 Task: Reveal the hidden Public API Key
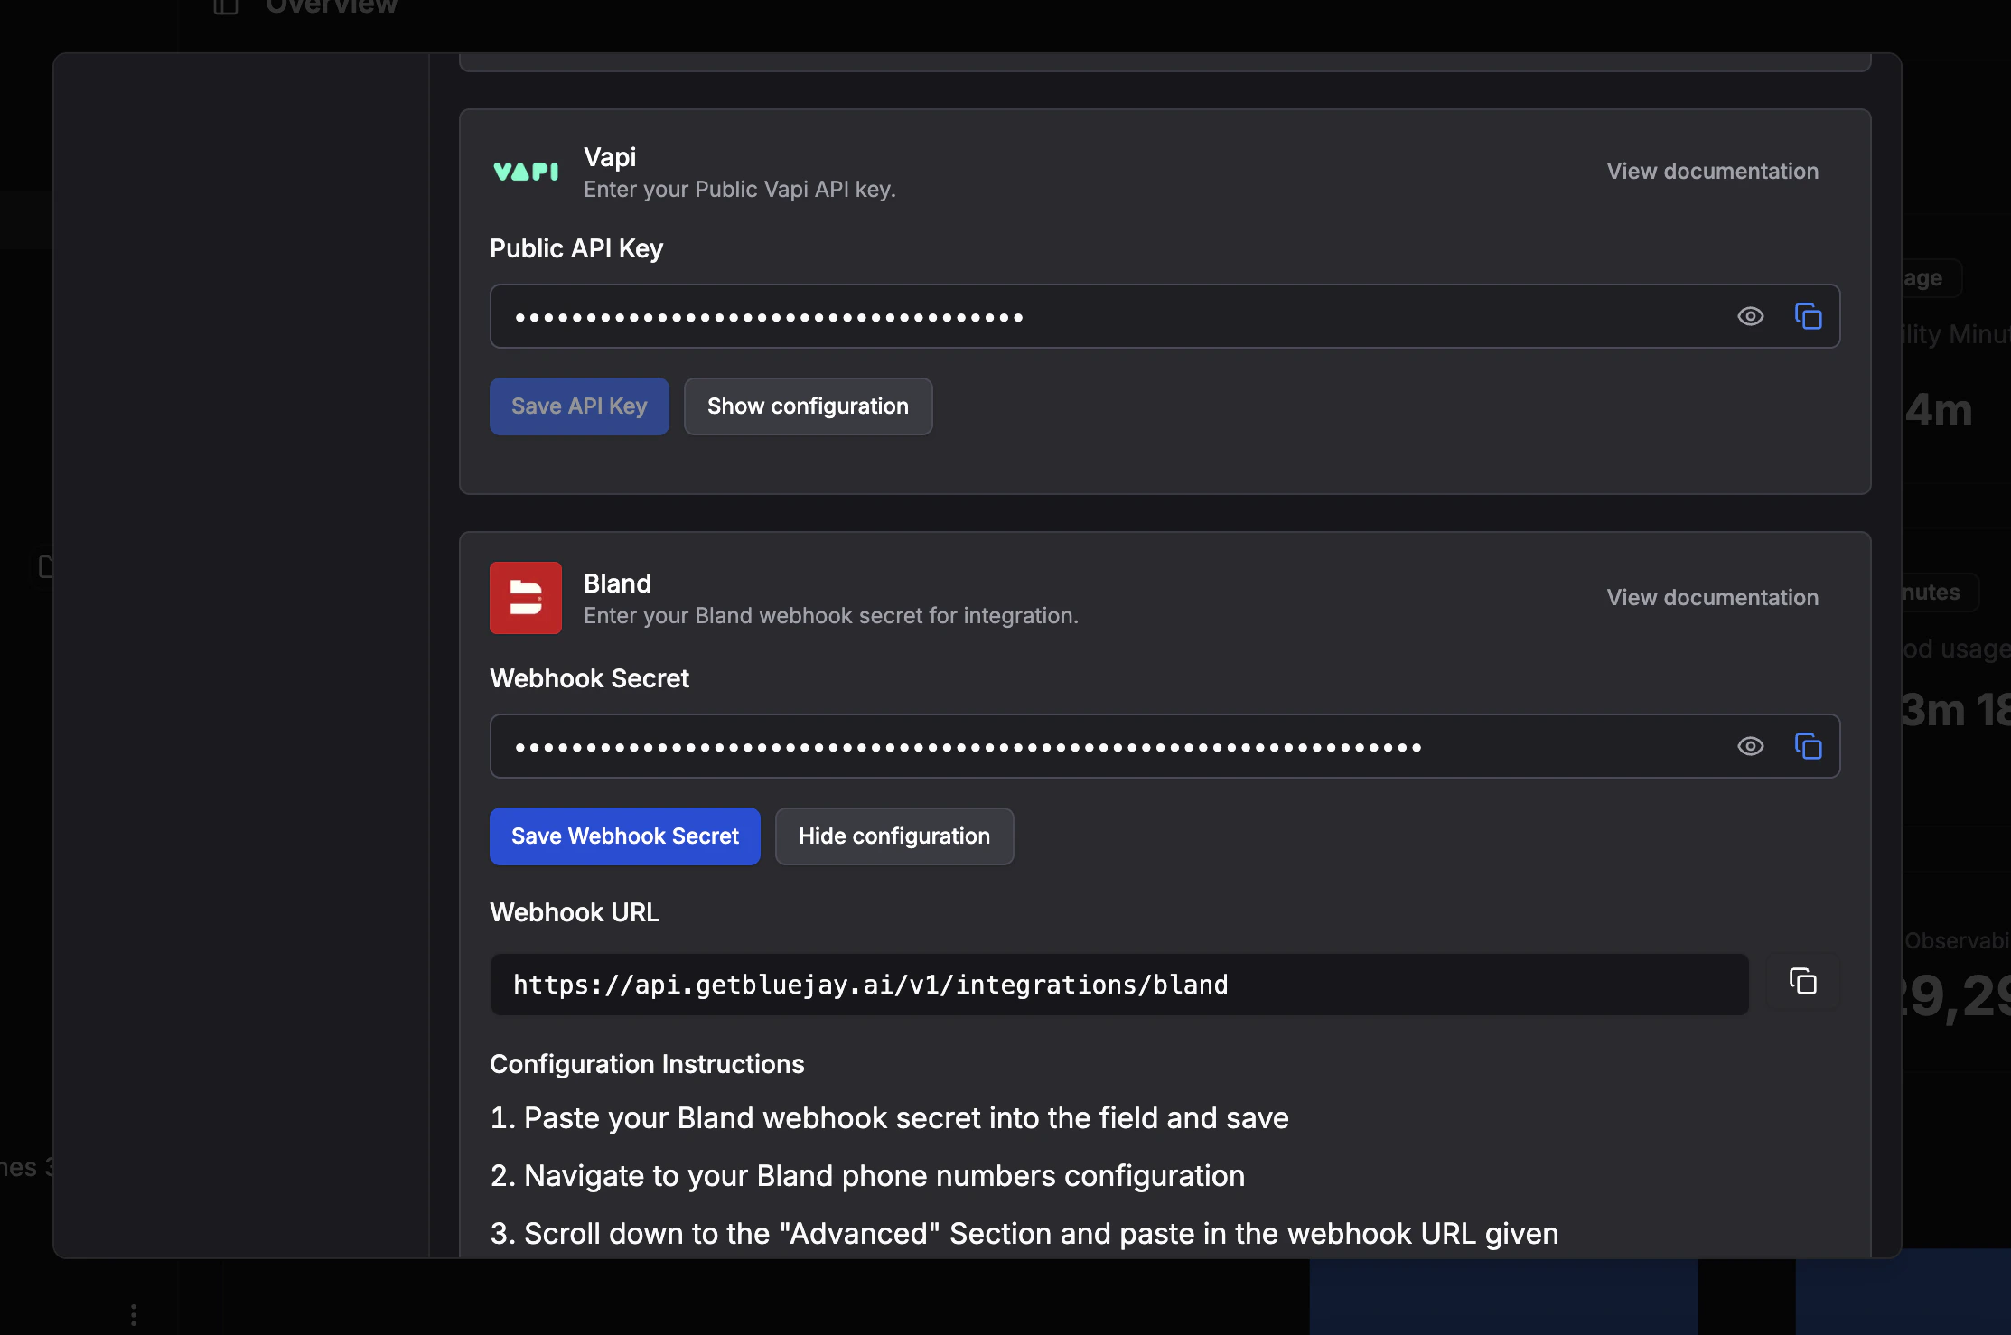tap(1751, 316)
